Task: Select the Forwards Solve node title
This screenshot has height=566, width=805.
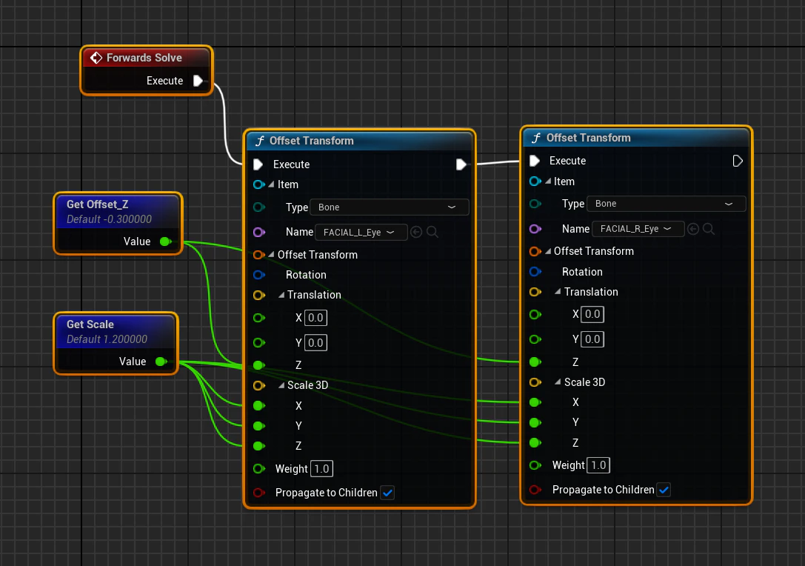Action: pyautogui.click(x=144, y=58)
